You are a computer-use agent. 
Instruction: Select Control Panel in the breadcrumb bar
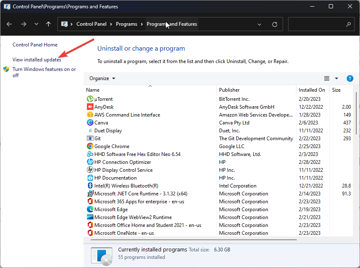pos(91,24)
